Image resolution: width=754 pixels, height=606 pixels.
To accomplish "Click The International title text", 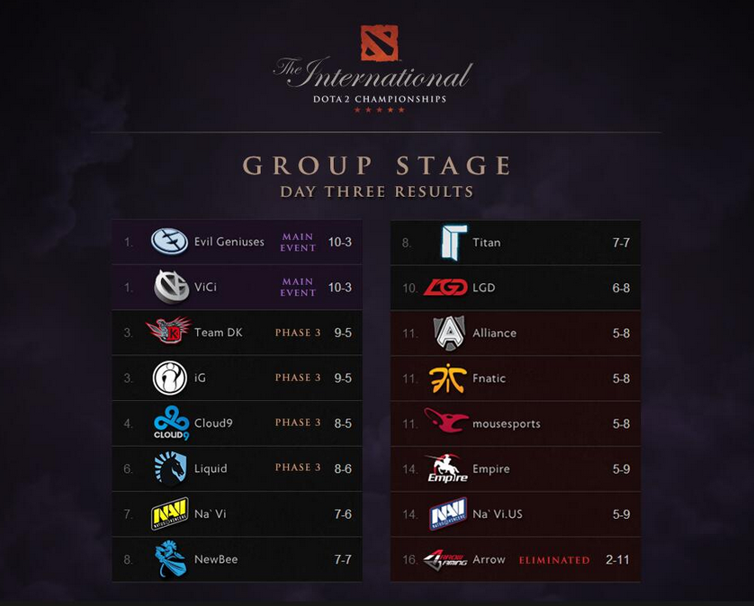I will click(373, 73).
